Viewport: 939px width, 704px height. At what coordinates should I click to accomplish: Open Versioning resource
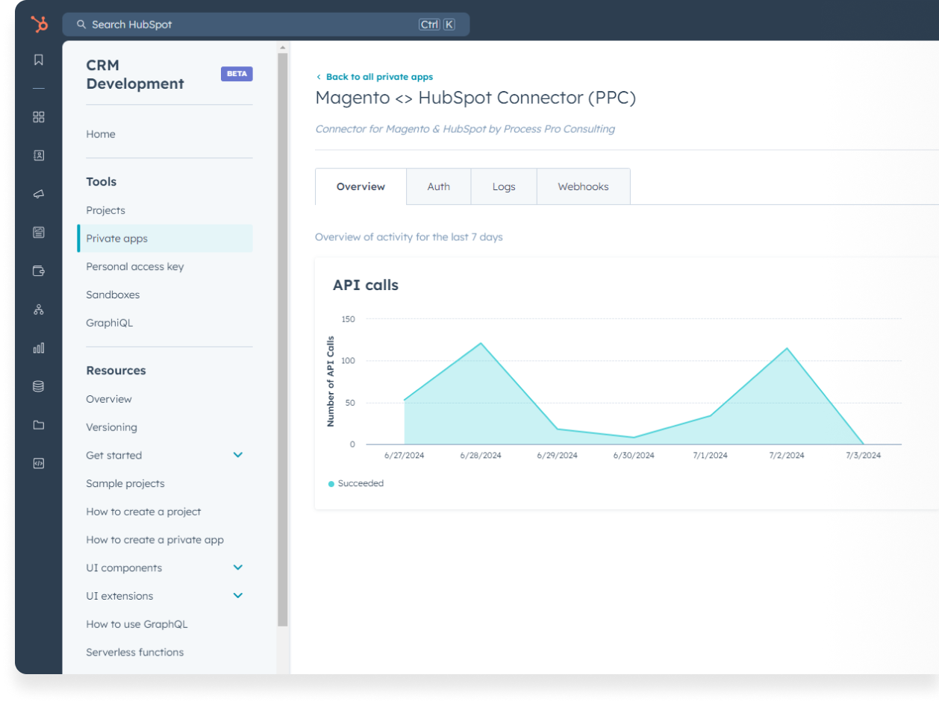click(112, 427)
